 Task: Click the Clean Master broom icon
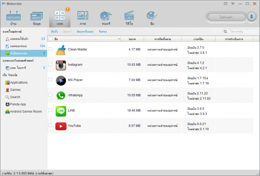point(61,50)
